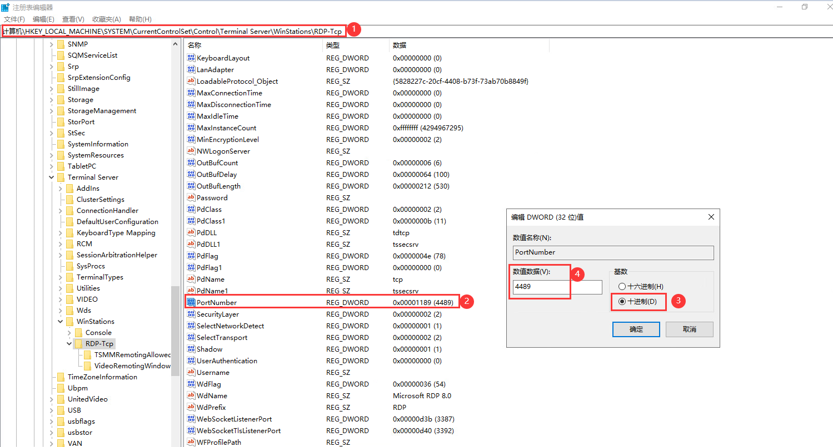The image size is (833, 447).
Task: Click the PortNumber DWORD value icon
Action: (192, 302)
